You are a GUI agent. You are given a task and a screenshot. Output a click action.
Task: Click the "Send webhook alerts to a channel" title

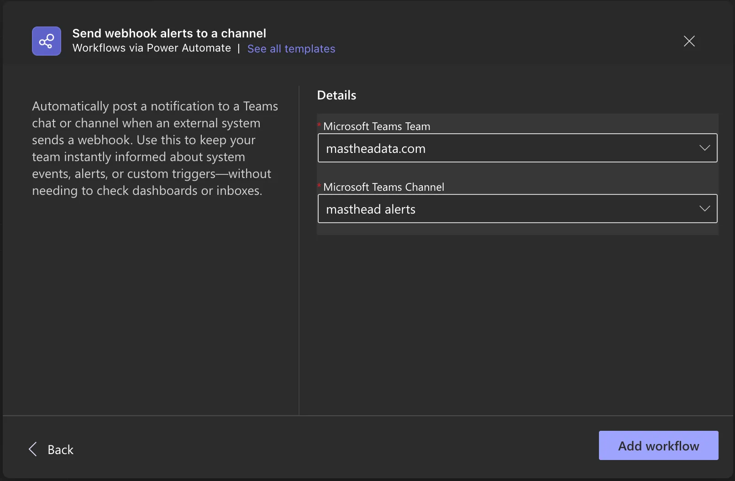point(169,33)
